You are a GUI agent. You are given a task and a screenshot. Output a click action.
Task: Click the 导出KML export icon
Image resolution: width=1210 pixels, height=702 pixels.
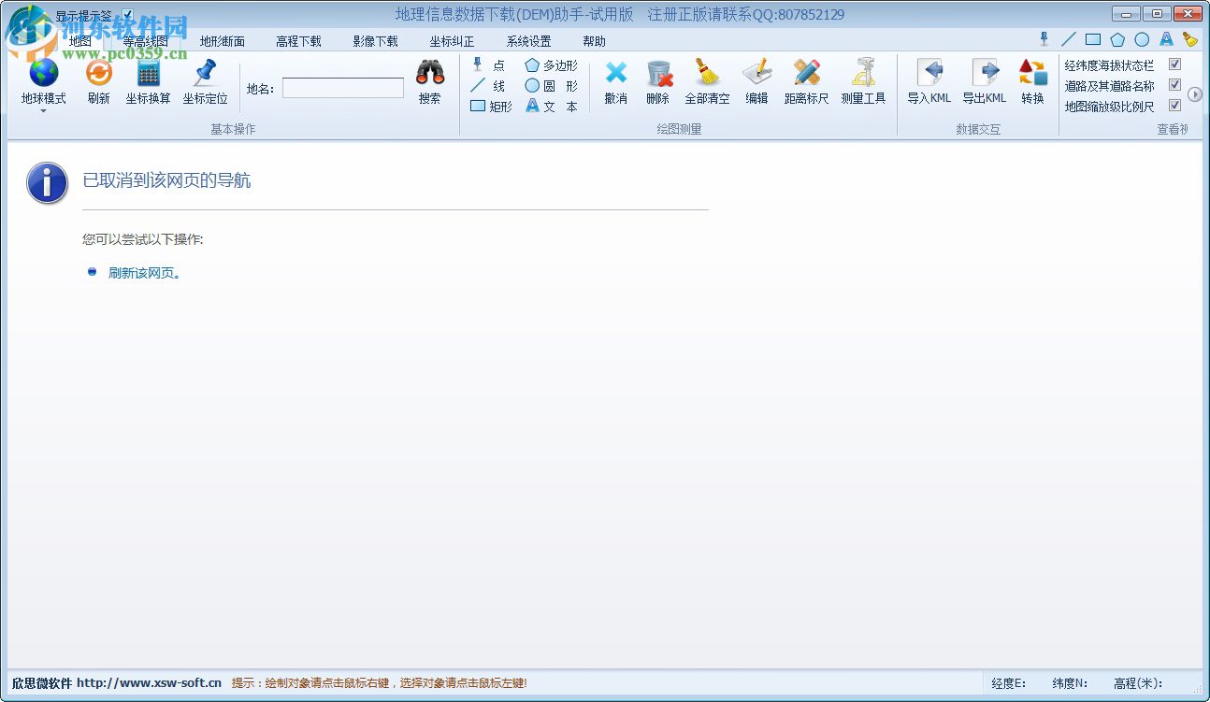coord(985,72)
